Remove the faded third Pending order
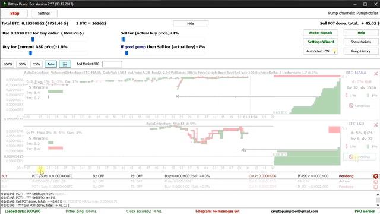The height and width of the screenshot is (214, 380). 375,187
